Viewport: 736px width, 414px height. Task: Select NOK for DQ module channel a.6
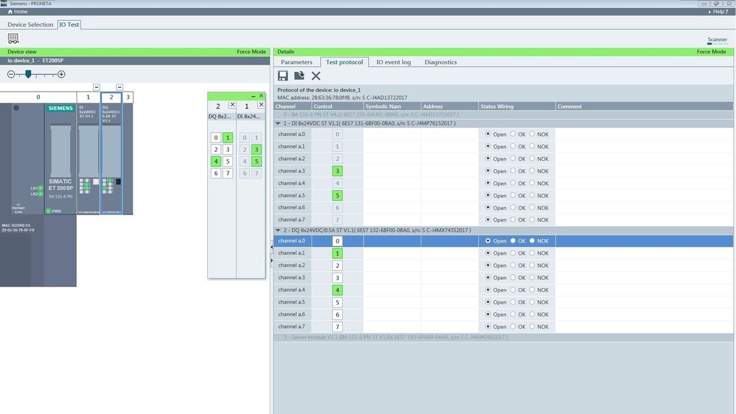coord(532,313)
